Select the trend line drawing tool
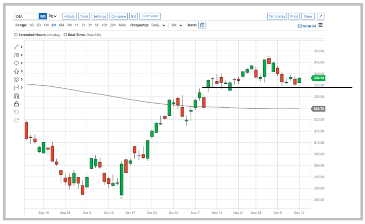365x224 pixels. point(16,47)
